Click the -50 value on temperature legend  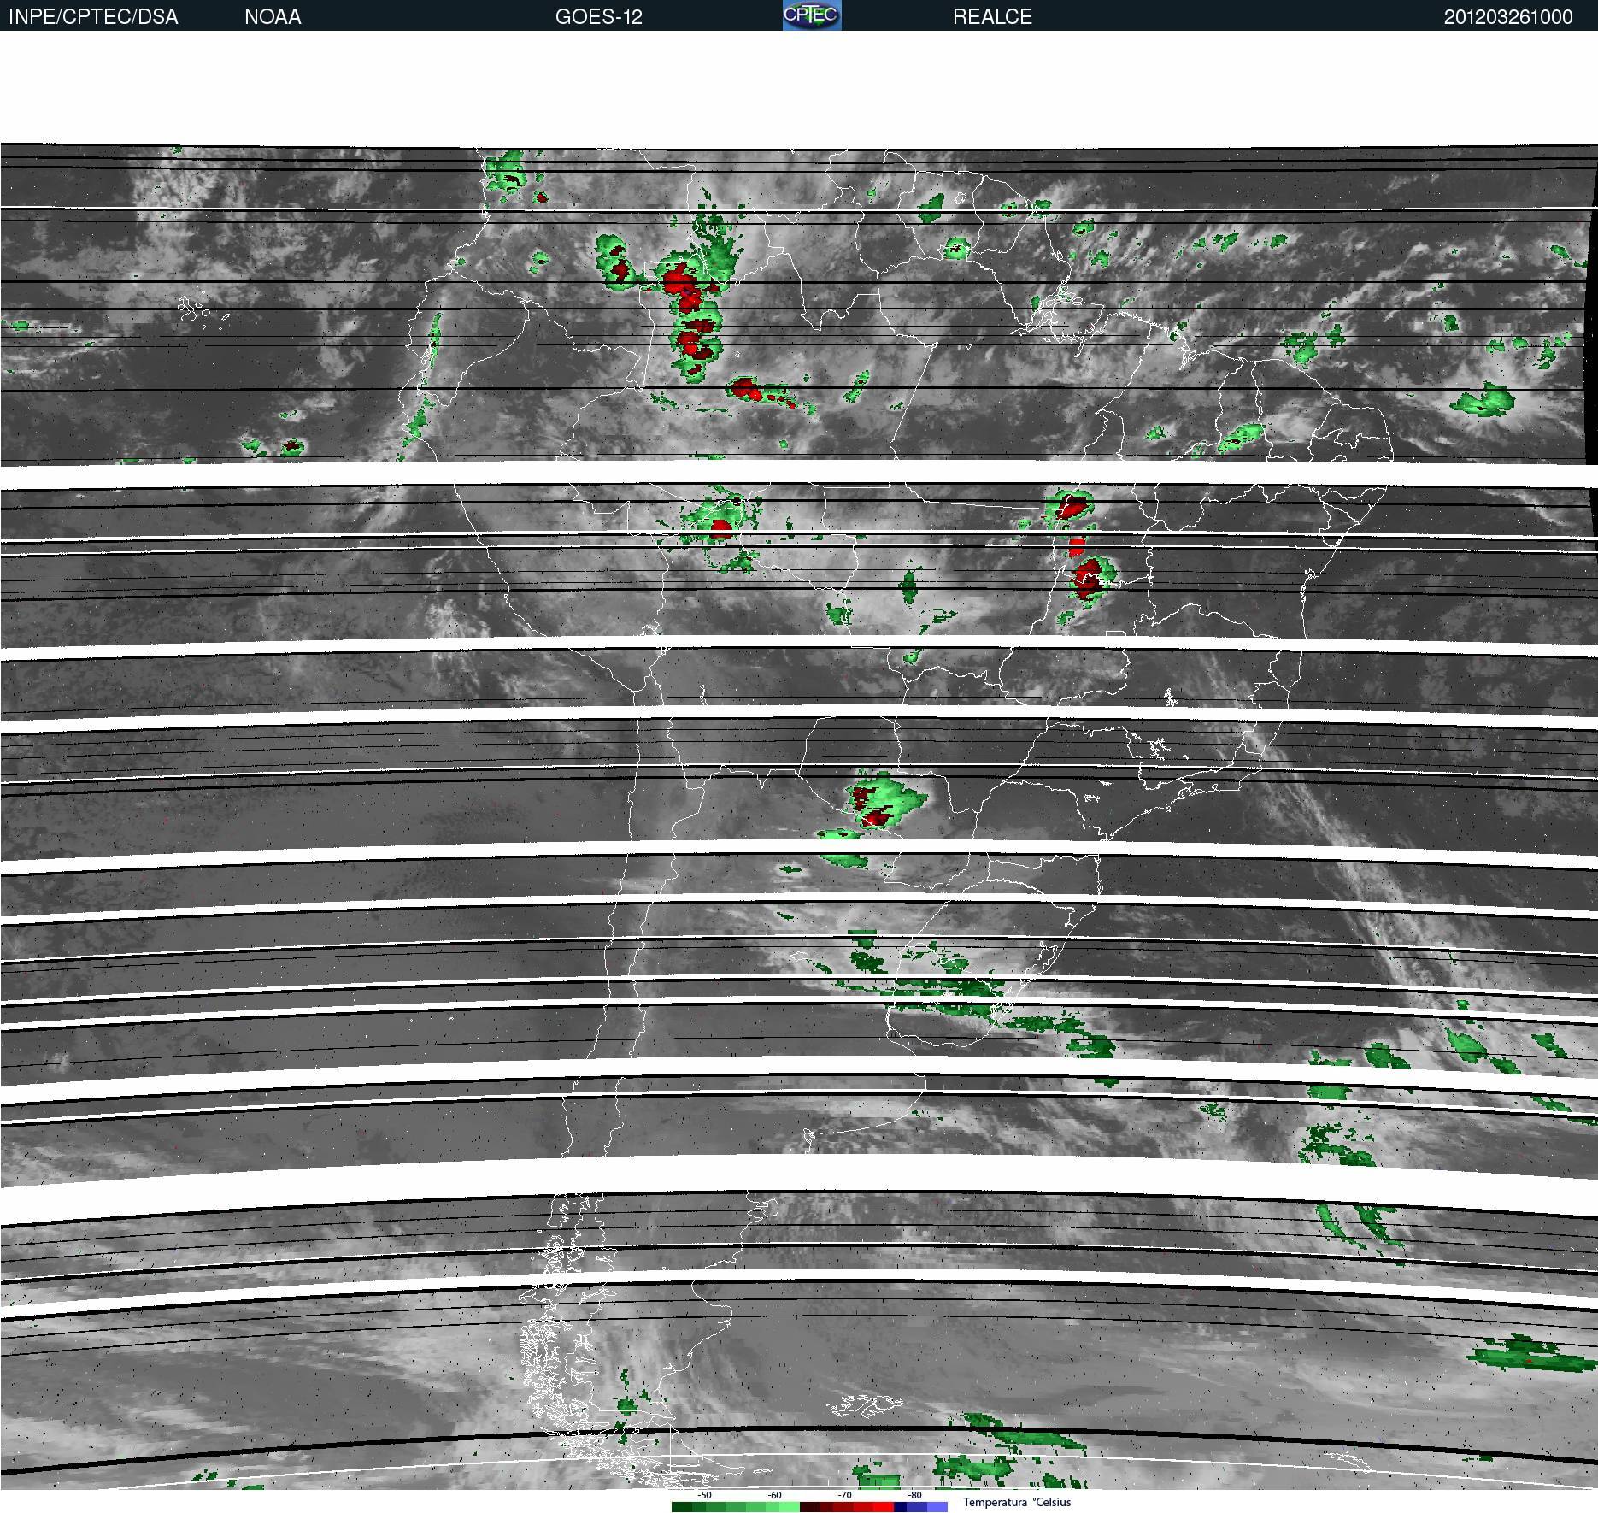(x=704, y=1495)
